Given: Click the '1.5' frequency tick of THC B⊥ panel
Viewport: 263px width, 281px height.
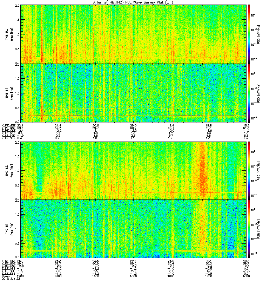Looking at the screenshot, I should 17,156.
